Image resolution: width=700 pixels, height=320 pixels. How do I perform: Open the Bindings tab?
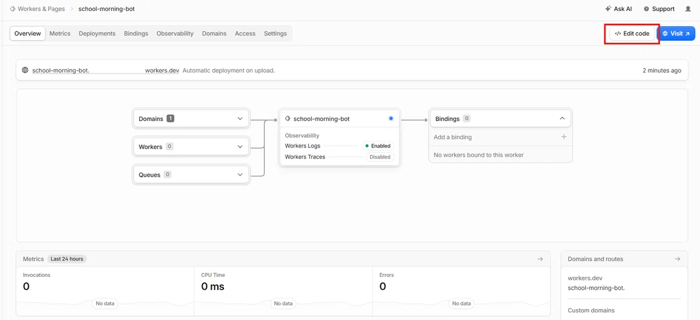pos(136,34)
